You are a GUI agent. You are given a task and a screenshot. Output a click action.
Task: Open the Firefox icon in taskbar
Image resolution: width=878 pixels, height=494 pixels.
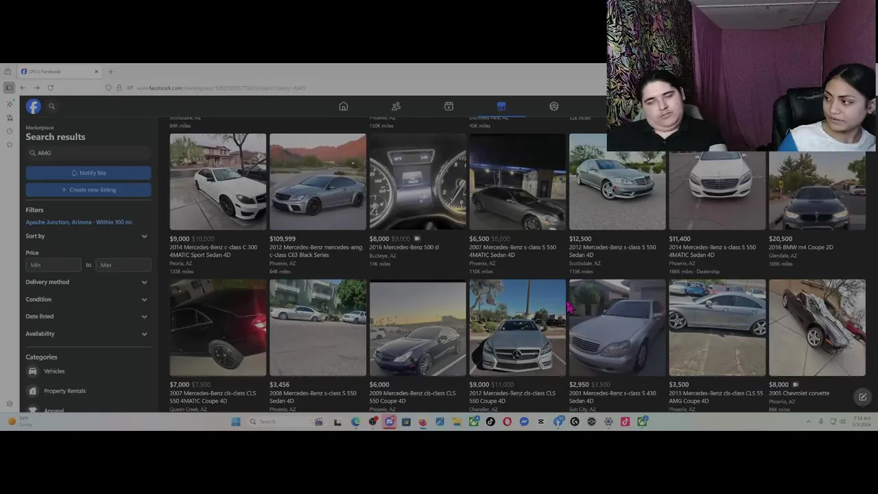[423, 422]
